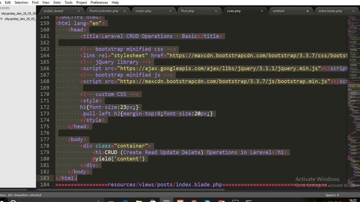This screenshot has height=202, width=360.
Task: Click the opening body tag on line 177
Action: point(76,140)
